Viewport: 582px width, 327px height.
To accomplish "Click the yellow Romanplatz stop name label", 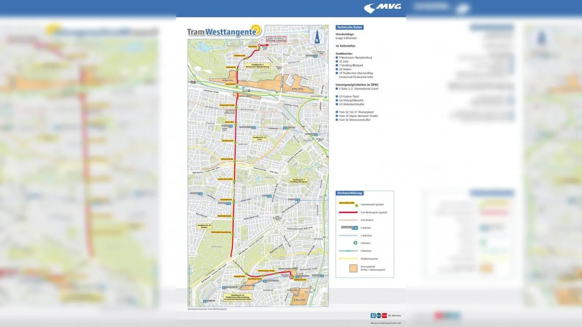I will 253,46.
